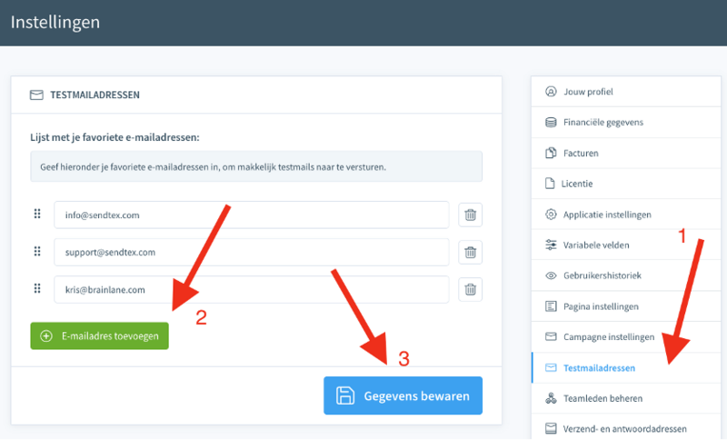Screen dimensions: 727x440
Task: Remove kris@brainlane.com using its trash icon
Action: pos(470,289)
